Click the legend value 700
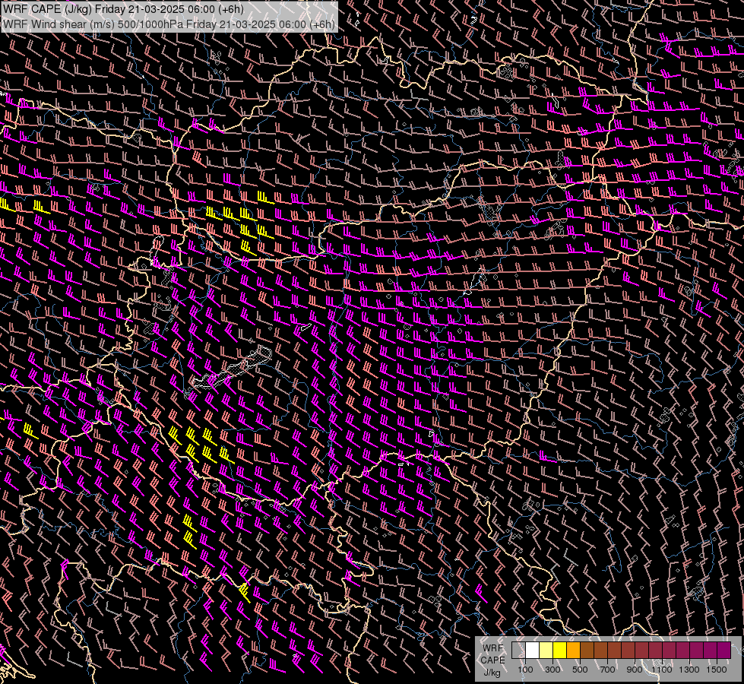The height and width of the screenshot is (684, 744). coord(607,670)
